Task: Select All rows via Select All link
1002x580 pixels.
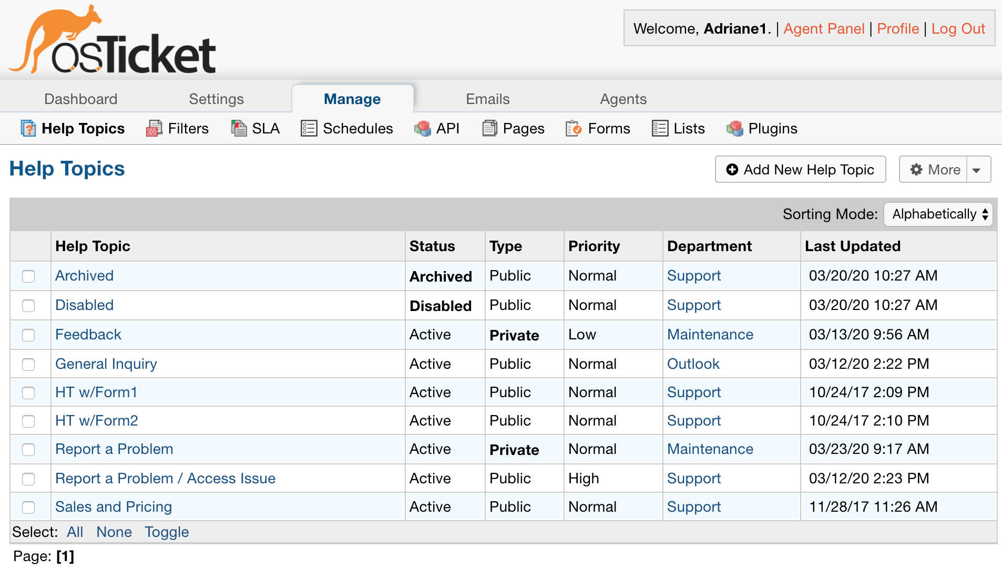Action: click(75, 532)
